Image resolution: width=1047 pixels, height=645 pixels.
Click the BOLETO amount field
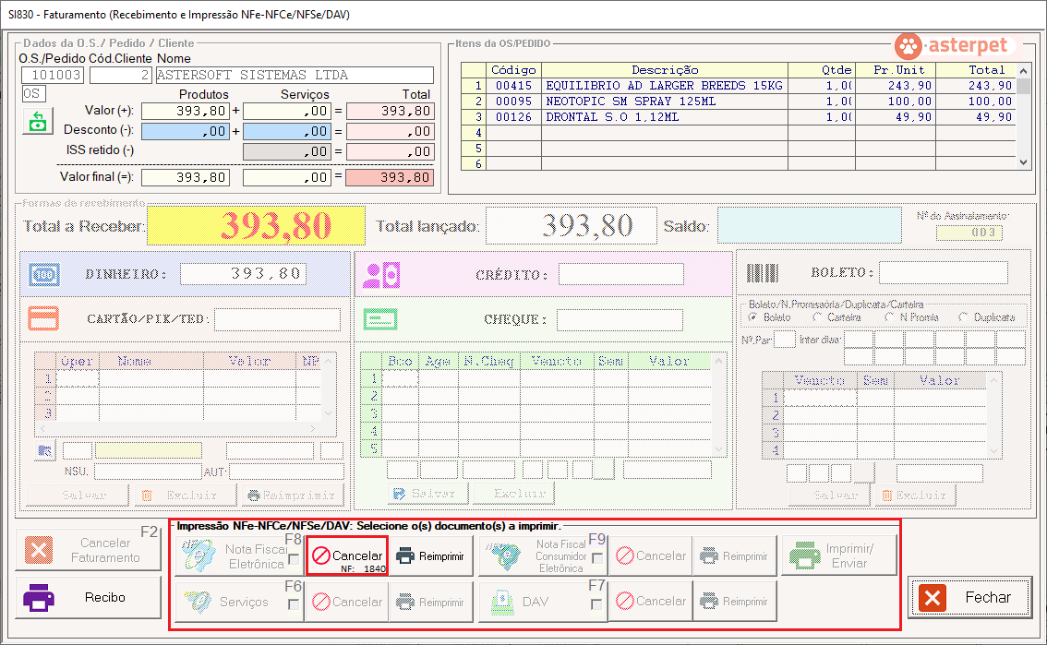click(x=944, y=272)
